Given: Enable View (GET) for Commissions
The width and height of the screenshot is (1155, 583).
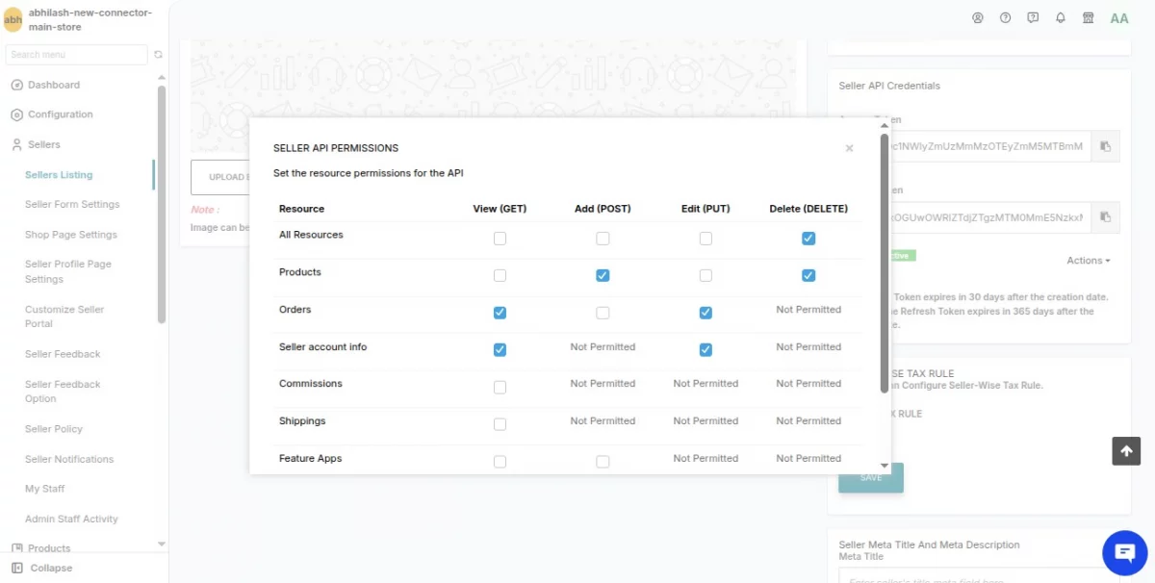Looking at the screenshot, I should pos(500,387).
